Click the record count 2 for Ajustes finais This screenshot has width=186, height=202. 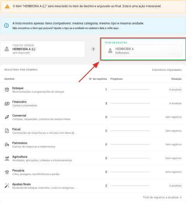tap(106, 186)
